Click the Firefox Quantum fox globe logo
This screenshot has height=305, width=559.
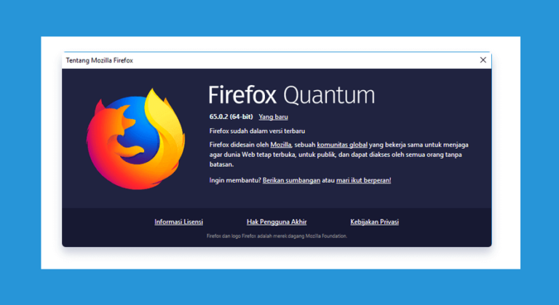[x=136, y=139]
